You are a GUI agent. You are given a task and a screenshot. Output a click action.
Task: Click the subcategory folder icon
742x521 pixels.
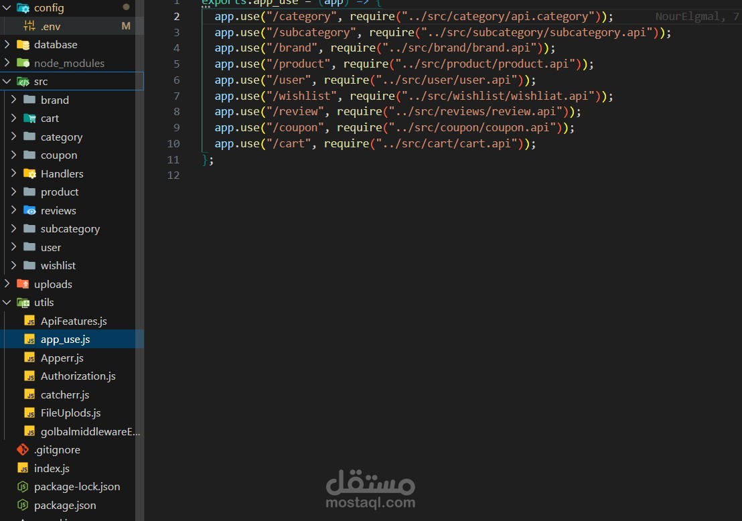29,228
